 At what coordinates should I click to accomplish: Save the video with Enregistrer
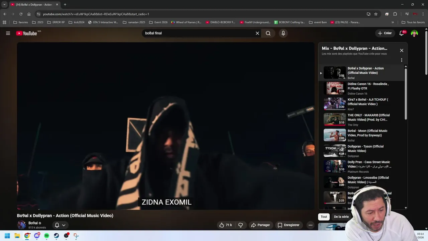[x=289, y=225]
